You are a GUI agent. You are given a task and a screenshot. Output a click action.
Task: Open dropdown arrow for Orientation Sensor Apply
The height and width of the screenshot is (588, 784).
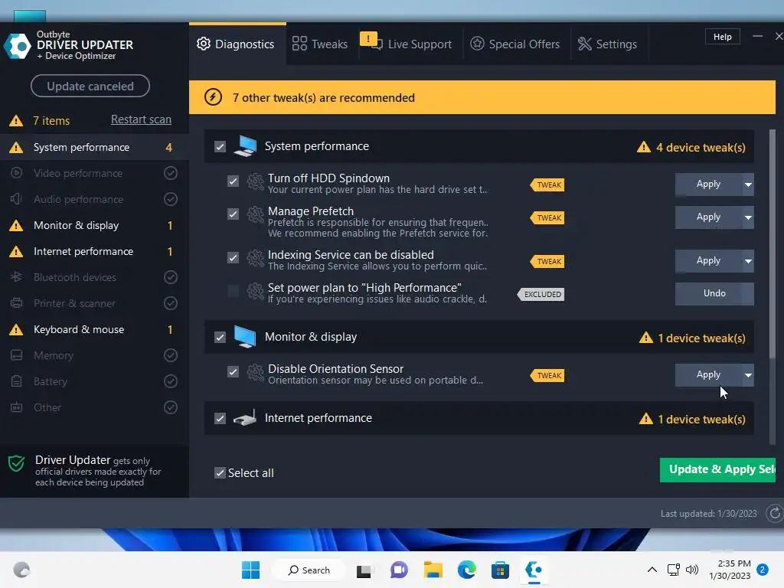coord(748,375)
